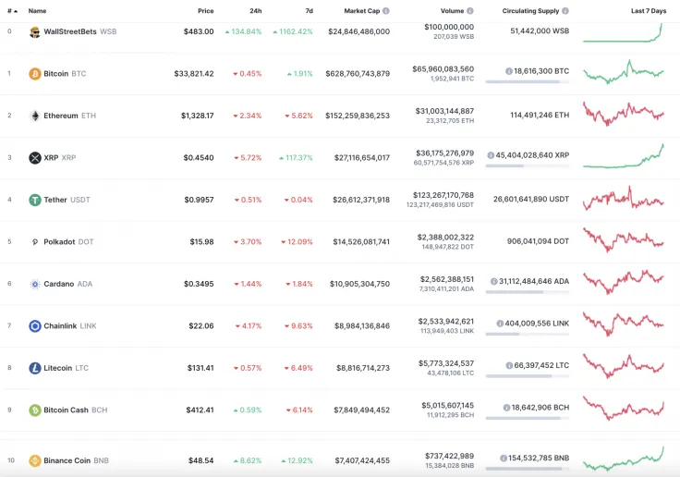Click info icon beside 45,404,028,640 XRP supply
Screen dimensions: 680x477
coord(491,155)
